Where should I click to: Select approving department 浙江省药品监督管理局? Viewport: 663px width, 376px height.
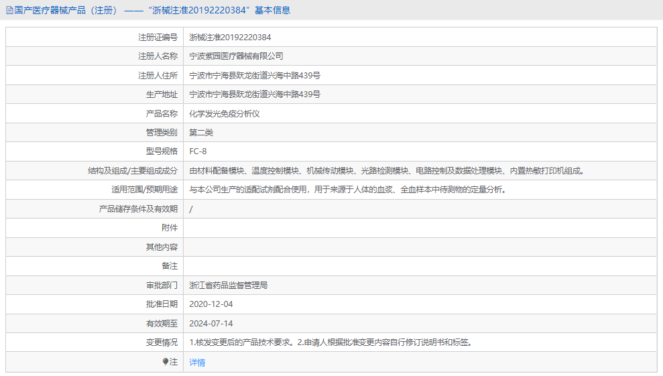229,286
